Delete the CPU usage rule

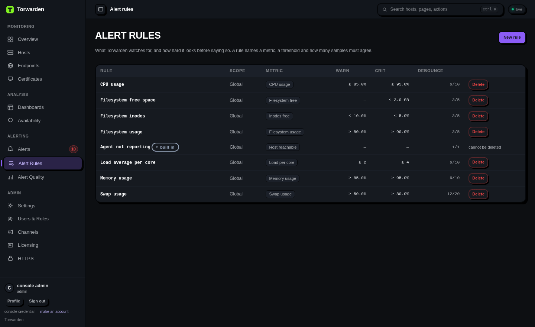[x=478, y=85]
